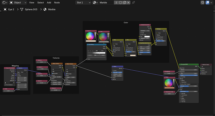Toggle Only Local checkbox in Ambient Occlusion

(x=141, y=35)
